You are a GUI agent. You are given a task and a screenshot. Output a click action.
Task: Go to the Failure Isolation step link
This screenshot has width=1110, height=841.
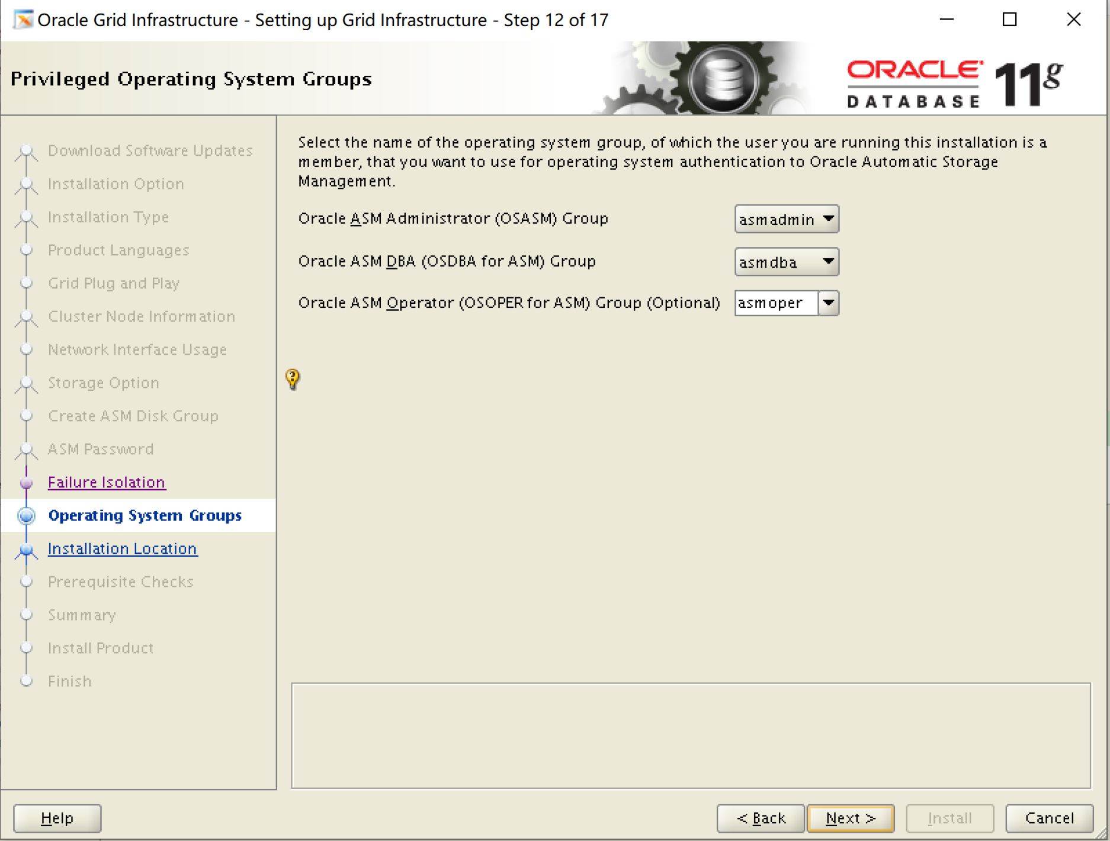(x=107, y=482)
